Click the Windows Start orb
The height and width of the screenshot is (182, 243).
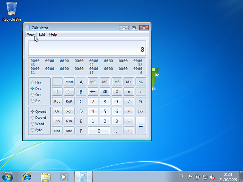click(x=8, y=176)
